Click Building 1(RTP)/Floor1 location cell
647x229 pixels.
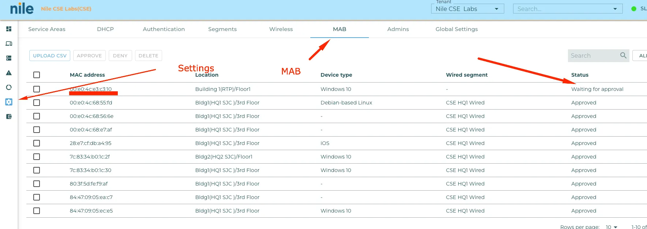tap(223, 89)
